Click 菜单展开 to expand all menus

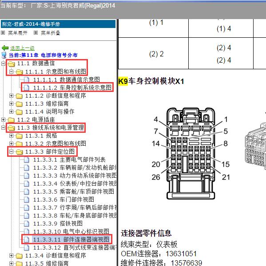(18, 33)
